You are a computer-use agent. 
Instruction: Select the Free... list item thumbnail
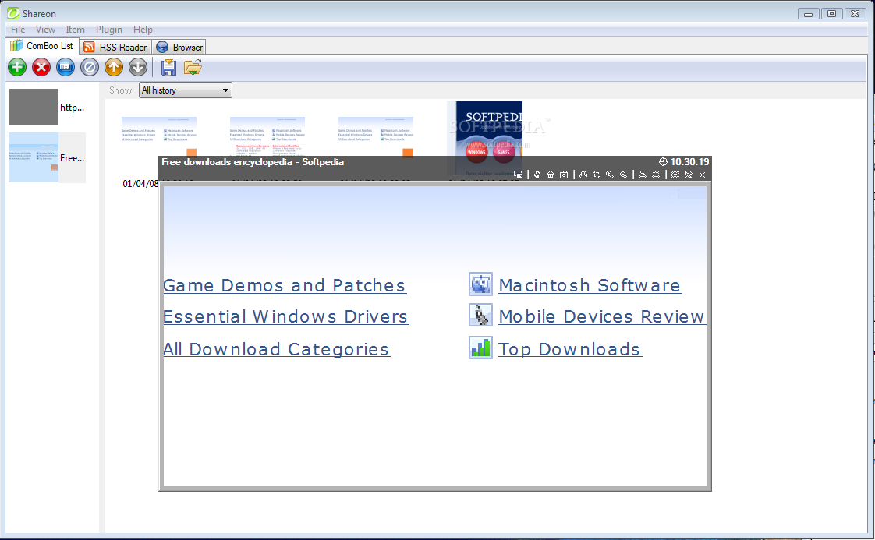tap(34, 157)
